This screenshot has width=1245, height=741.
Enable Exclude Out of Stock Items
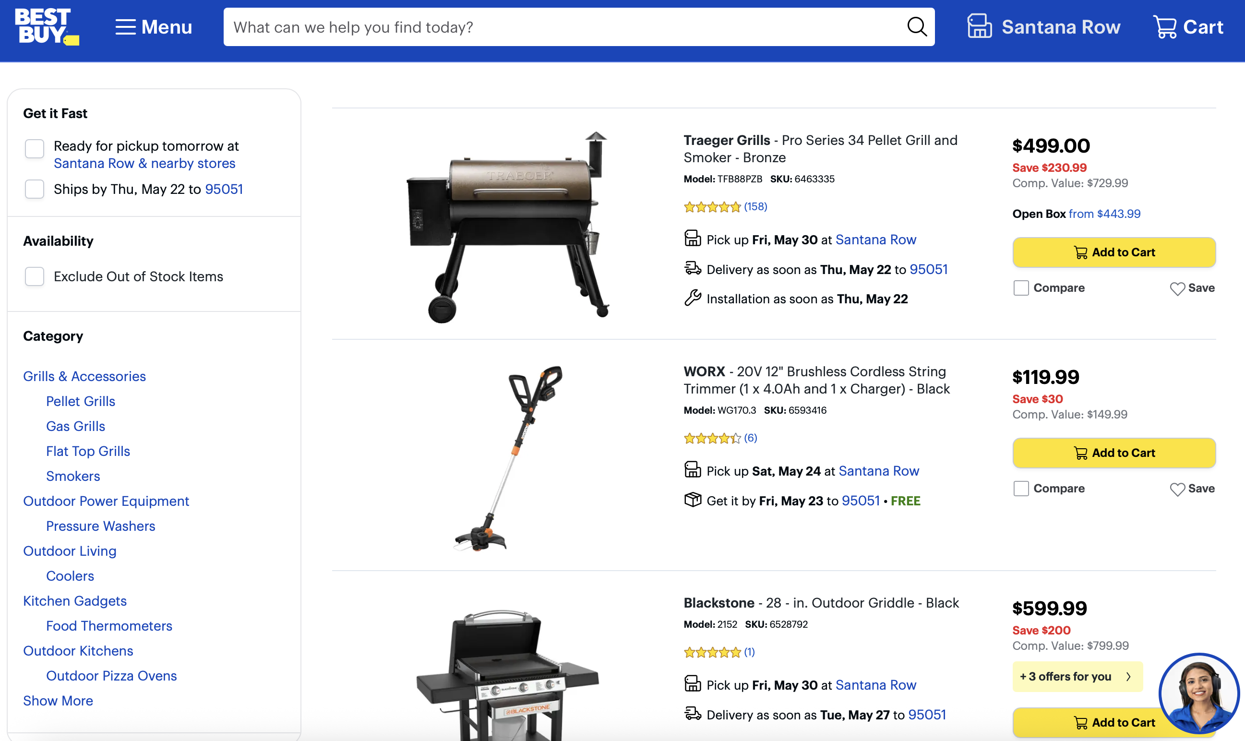coord(35,276)
